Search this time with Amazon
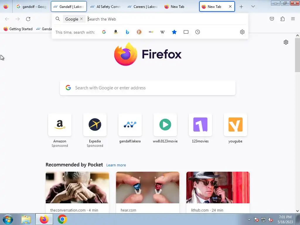 point(115,32)
